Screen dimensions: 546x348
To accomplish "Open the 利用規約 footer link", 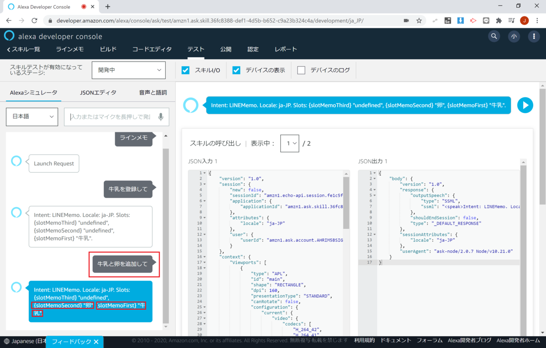I will pyautogui.click(x=364, y=340).
